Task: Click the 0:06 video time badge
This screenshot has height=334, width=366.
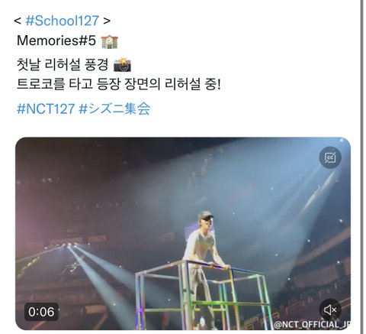Action: pyautogui.click(x=41, y=312)
